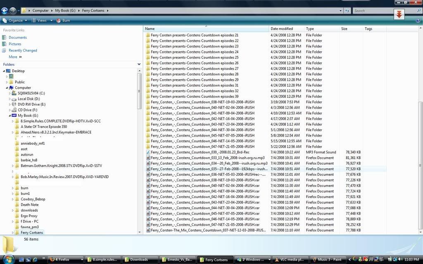
Task: Click the folder tree vertical scrollbar thumb
Action: click(139, 91)
